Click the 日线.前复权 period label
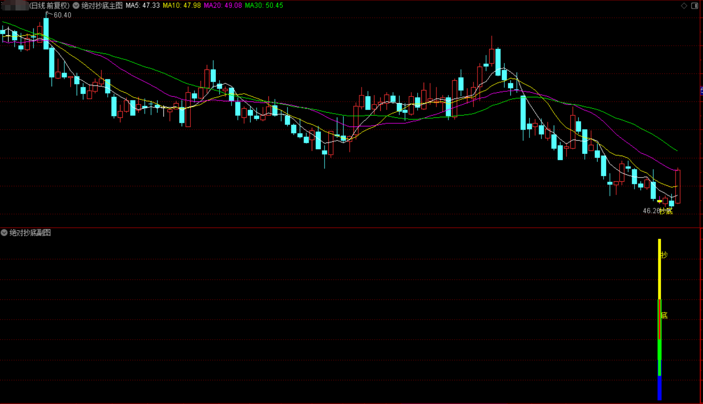The width and height of the screenshot is (703, 404). click(50, 5)
